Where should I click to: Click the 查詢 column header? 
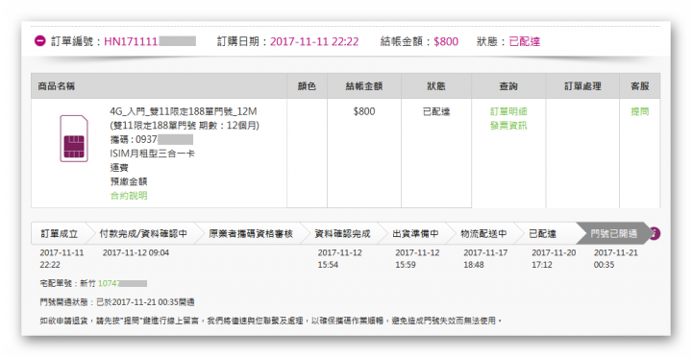[x=508, y=86]
